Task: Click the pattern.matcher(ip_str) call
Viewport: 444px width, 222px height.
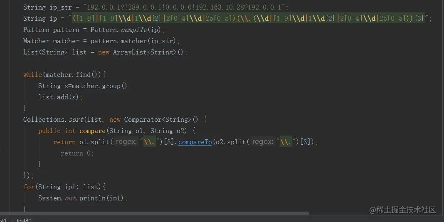Action: click(133, 41)
